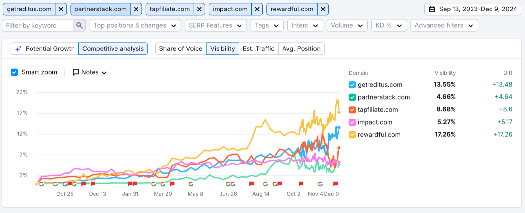
Task: Click the red note flag above Dec 9
Action: (x=335, y=184)
